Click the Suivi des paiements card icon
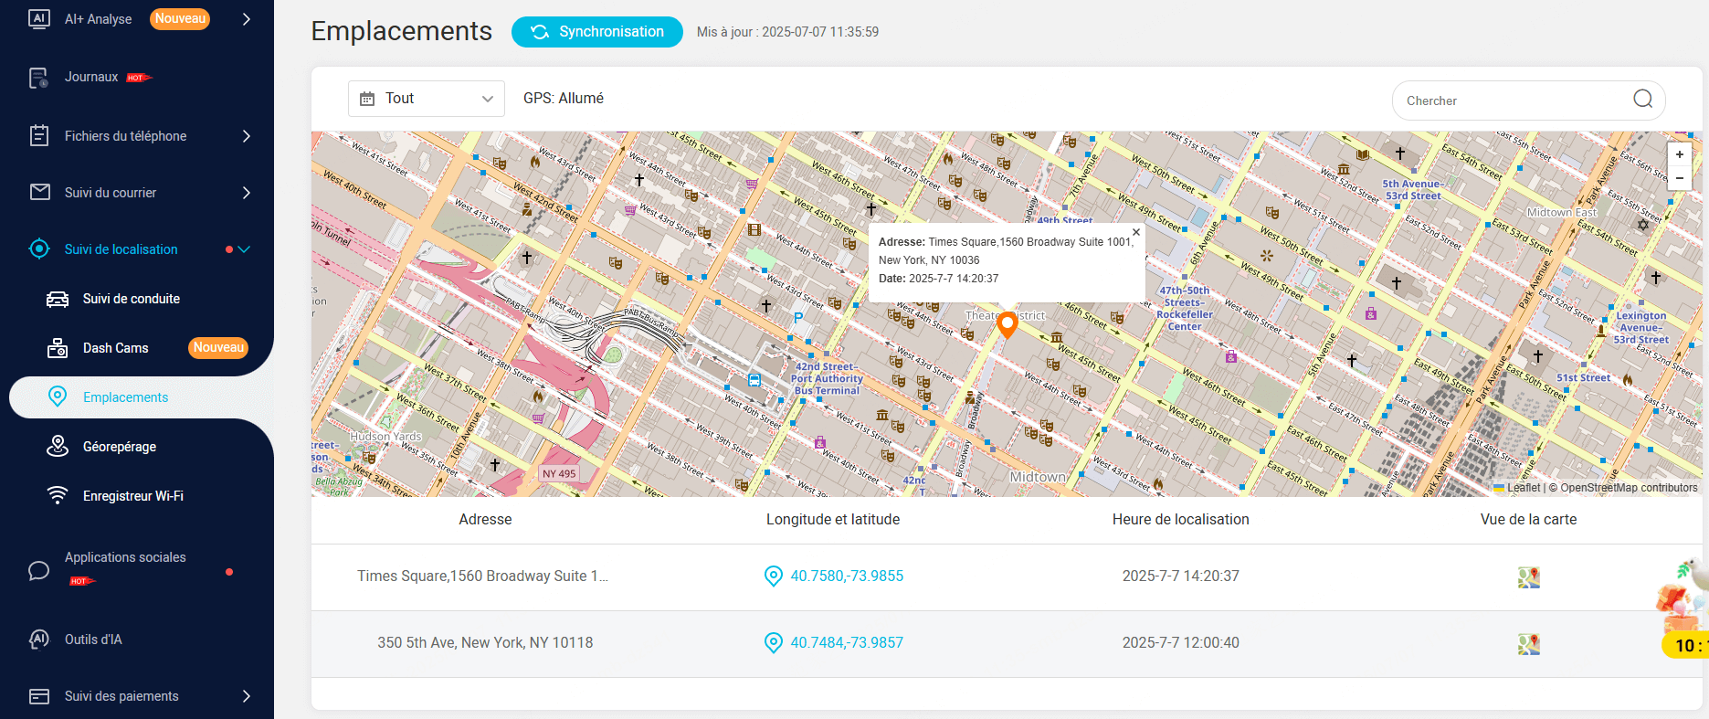 click(x=39, y=696)
